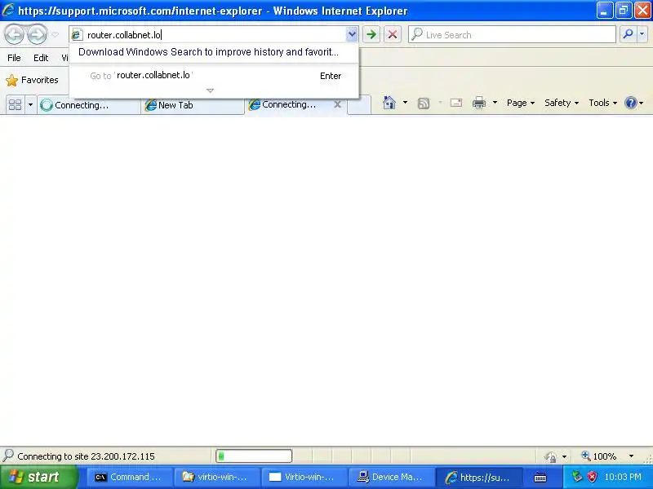The image size is (653, 489).
Task: Open the Favorites button with star
Action: pyautogui.click(x=32, y=80)
